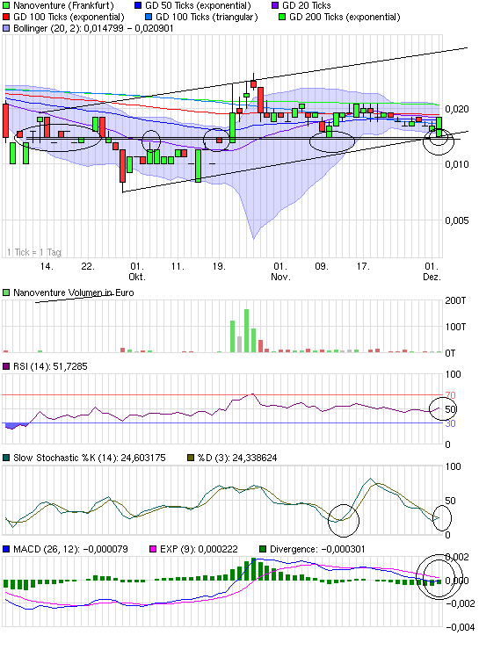Click the 17. date axis label
This screenshot has width=479, height=657.
tap(363, 266)
